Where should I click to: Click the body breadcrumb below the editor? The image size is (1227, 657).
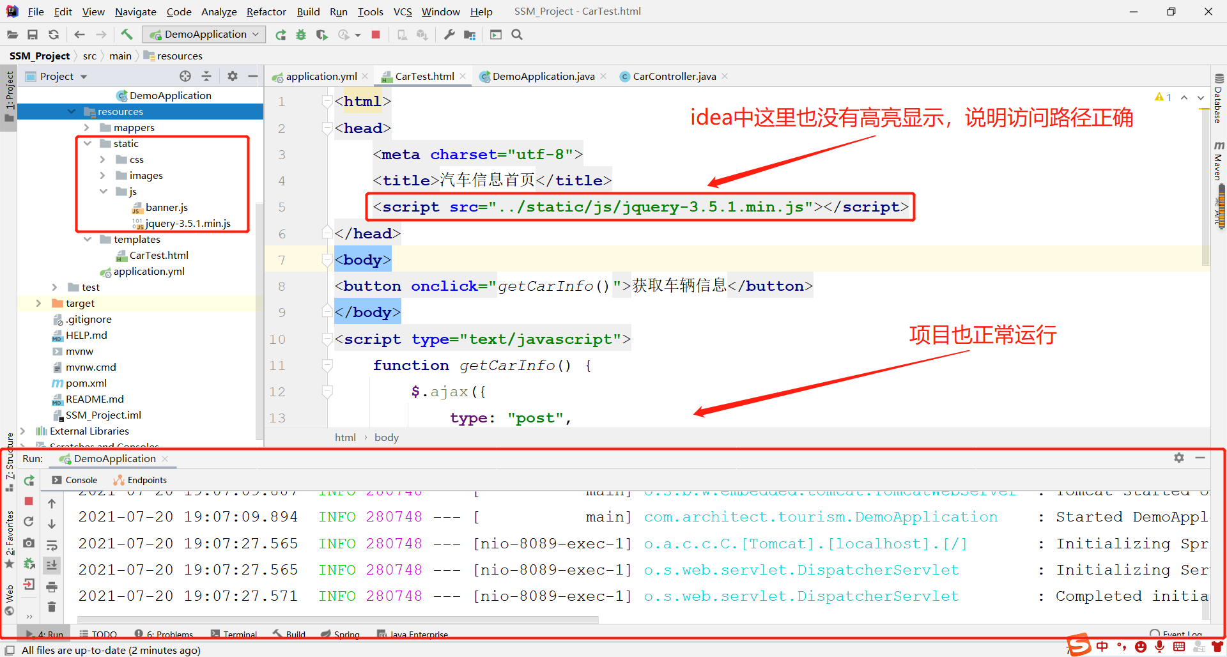[x=386, y=438]
